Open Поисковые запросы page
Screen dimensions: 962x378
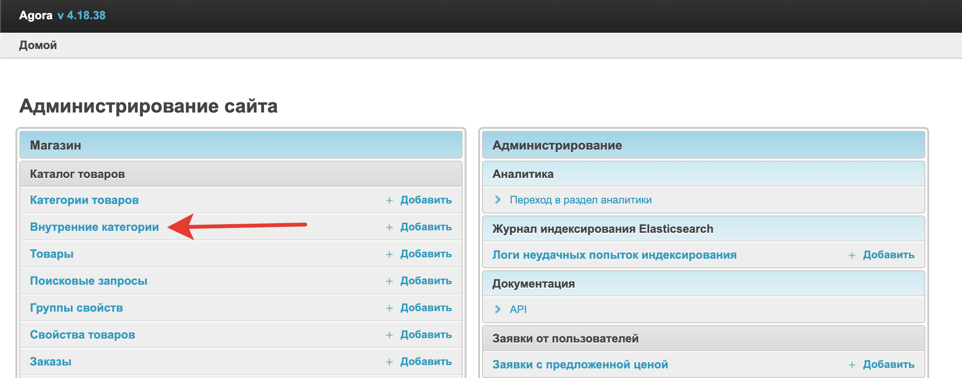89,281
